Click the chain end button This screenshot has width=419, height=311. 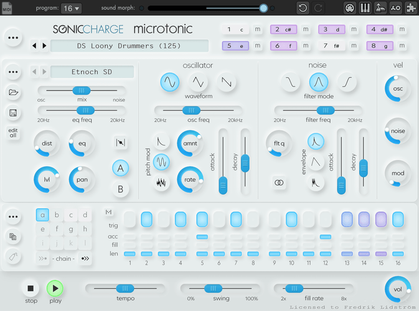click(85, 258)
